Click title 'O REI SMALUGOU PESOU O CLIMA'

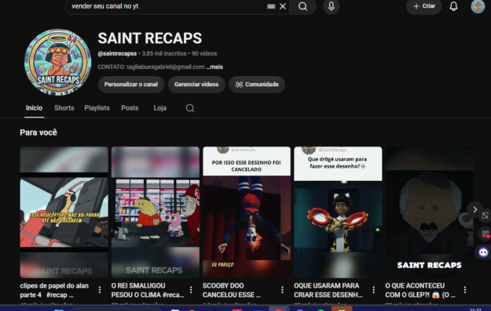click(148, 291)
